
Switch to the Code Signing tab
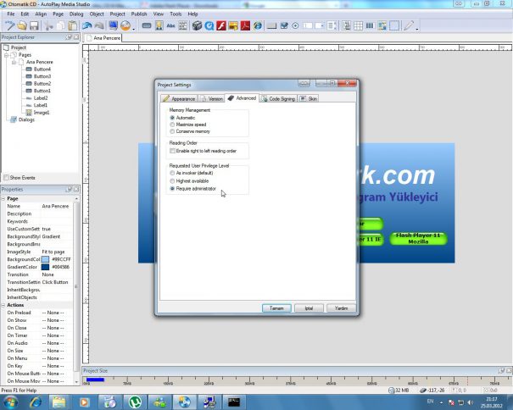point(278,99)
